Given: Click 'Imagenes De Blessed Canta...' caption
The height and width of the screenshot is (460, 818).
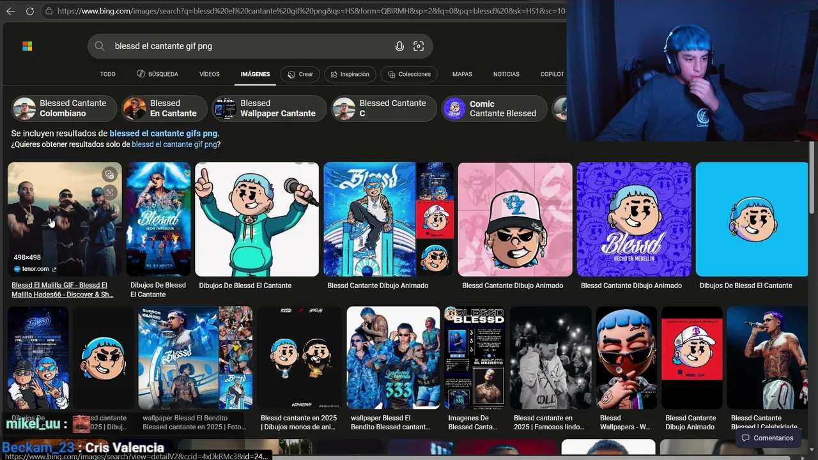Looking at the screenshot, I should (x=473, y=422).
